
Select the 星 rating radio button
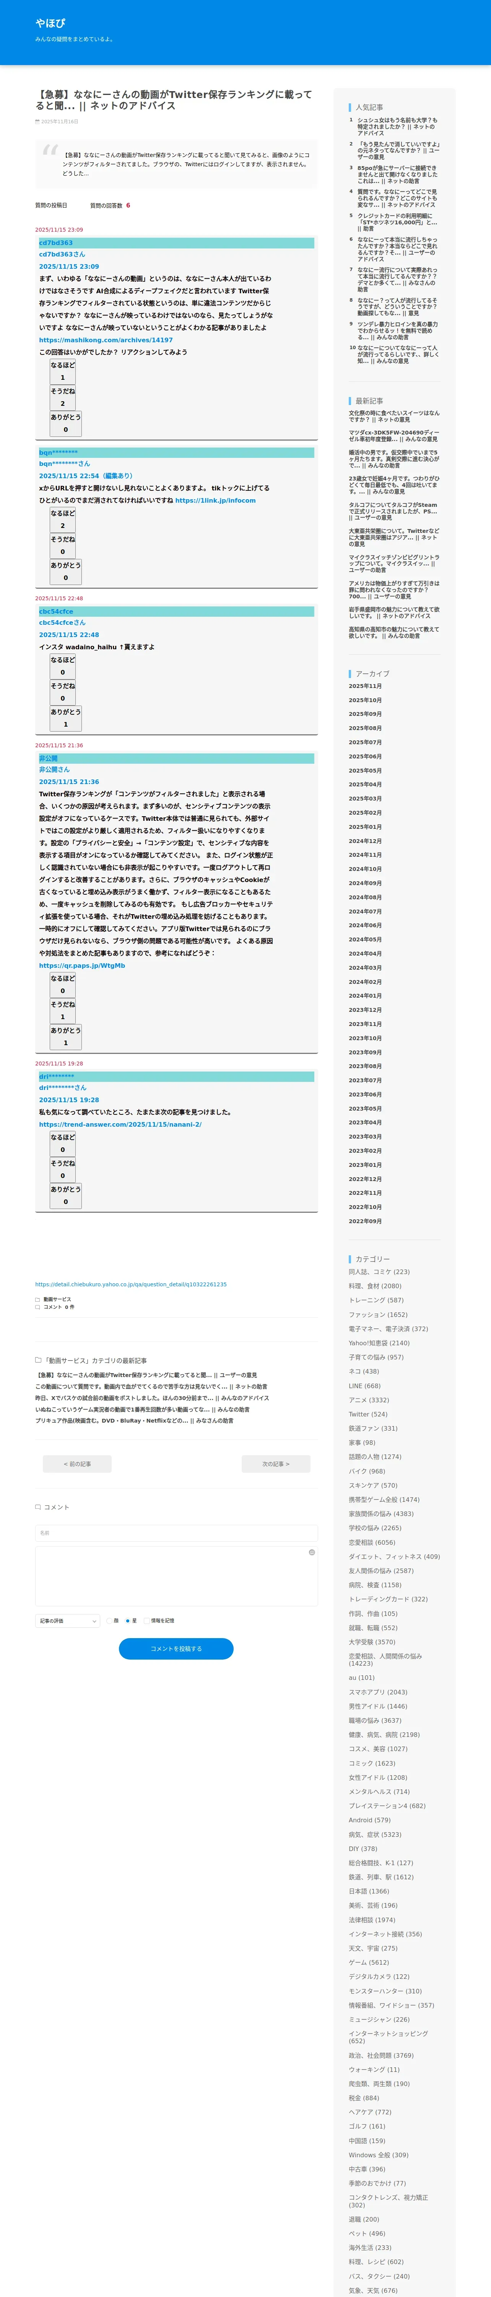(x=127, y=1621)
